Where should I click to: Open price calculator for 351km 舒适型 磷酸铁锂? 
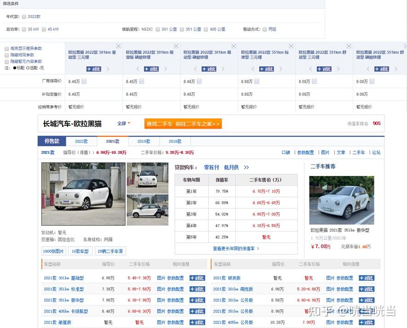[x=372, y=82]
